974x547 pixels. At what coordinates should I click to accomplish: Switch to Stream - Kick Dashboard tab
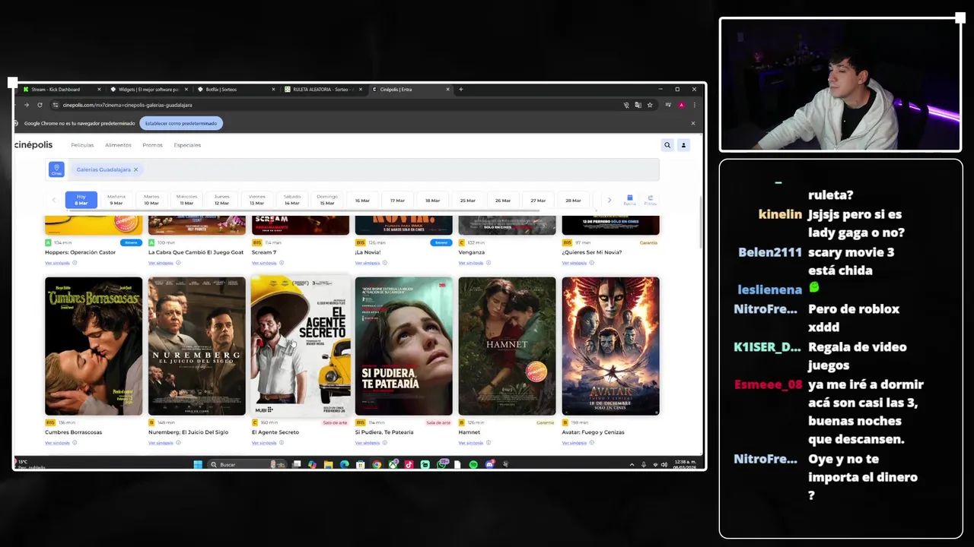pyautogui.click(x=61, y=89)
